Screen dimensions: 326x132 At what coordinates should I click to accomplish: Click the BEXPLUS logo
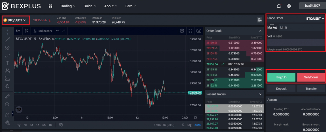click(x=21, y=6)
